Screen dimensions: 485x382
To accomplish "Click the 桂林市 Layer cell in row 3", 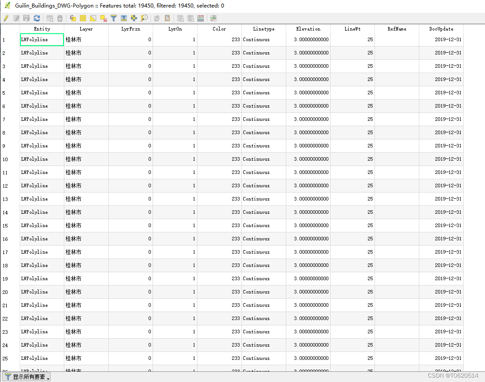I will pos(86,66).
